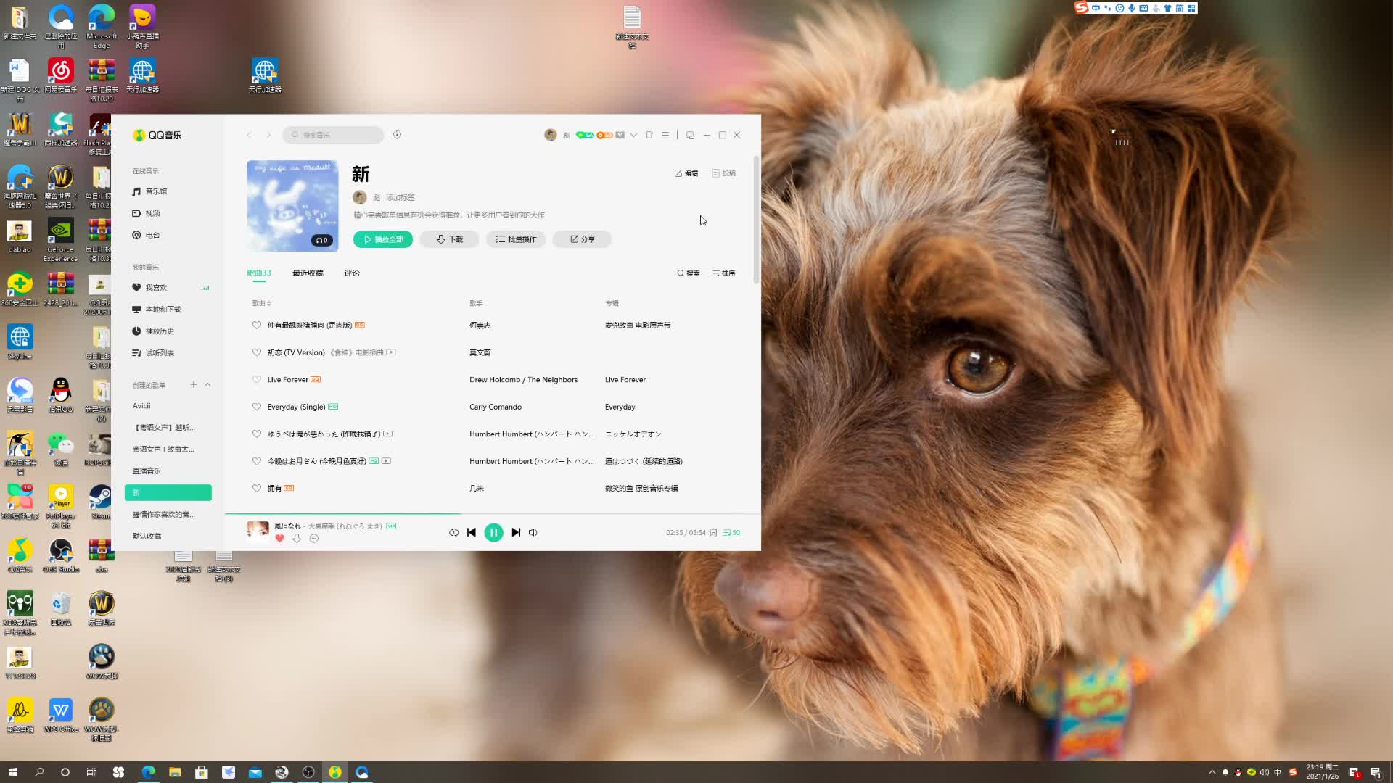
Task: Open the skin theme shirt icon
Action: coord(649,135)
